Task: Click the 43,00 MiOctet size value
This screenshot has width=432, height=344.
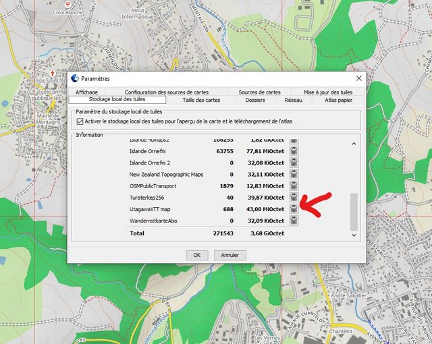Action: pos(265,209)
